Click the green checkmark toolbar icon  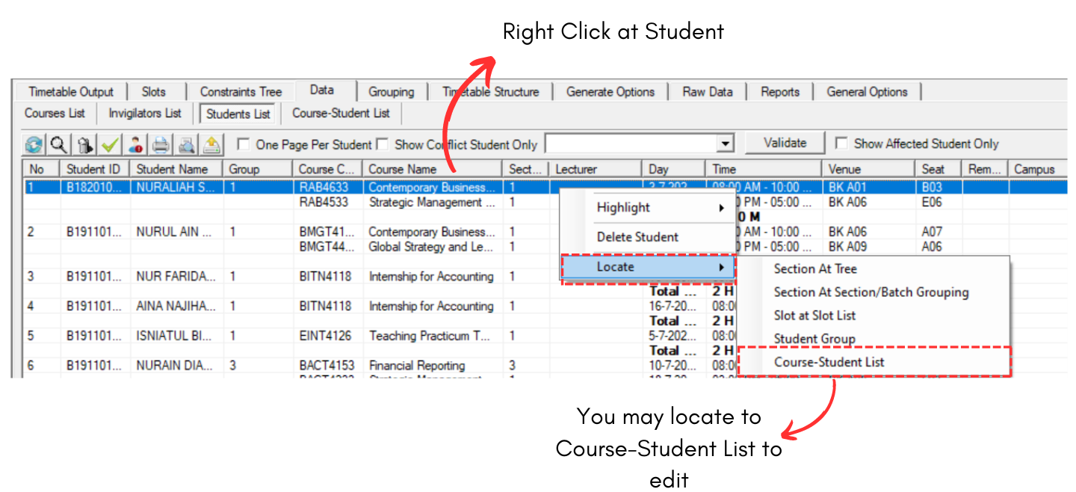(x=111, y=144)
